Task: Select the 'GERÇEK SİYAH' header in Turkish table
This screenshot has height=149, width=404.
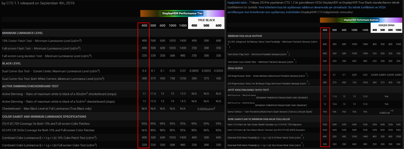Action: pos(386,25)
